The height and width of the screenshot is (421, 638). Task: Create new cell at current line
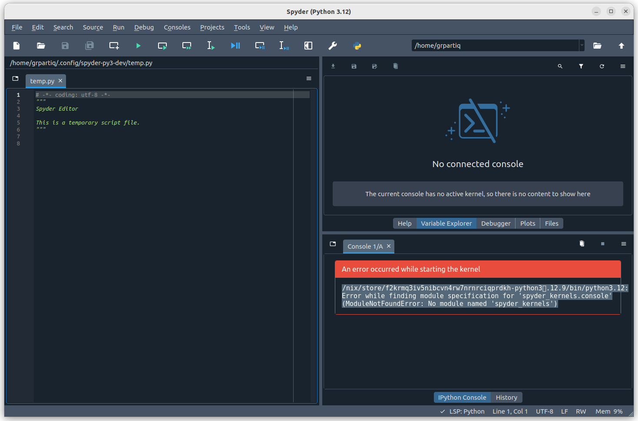coord(114,46)
